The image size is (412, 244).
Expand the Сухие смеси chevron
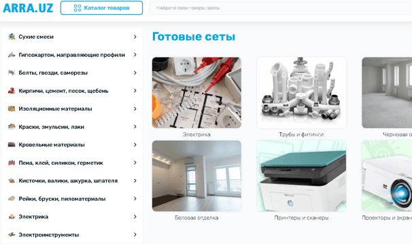pyautogui.click(x=135, y=37)
